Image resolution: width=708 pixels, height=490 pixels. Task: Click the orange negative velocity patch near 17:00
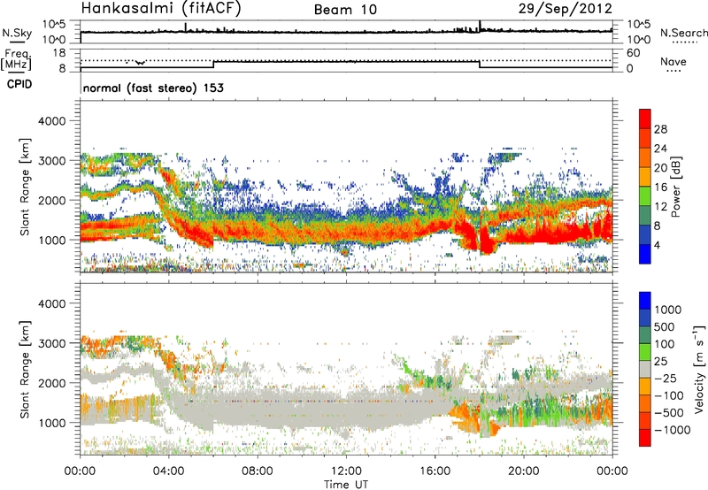click(466, 415)
